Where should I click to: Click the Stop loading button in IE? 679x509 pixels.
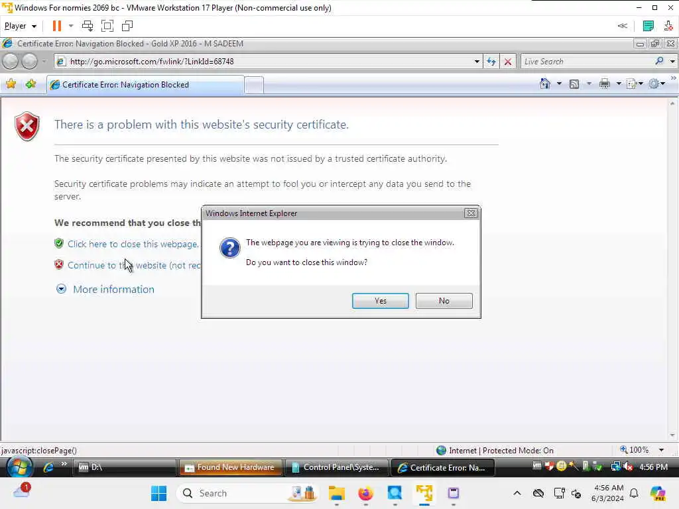508,62
